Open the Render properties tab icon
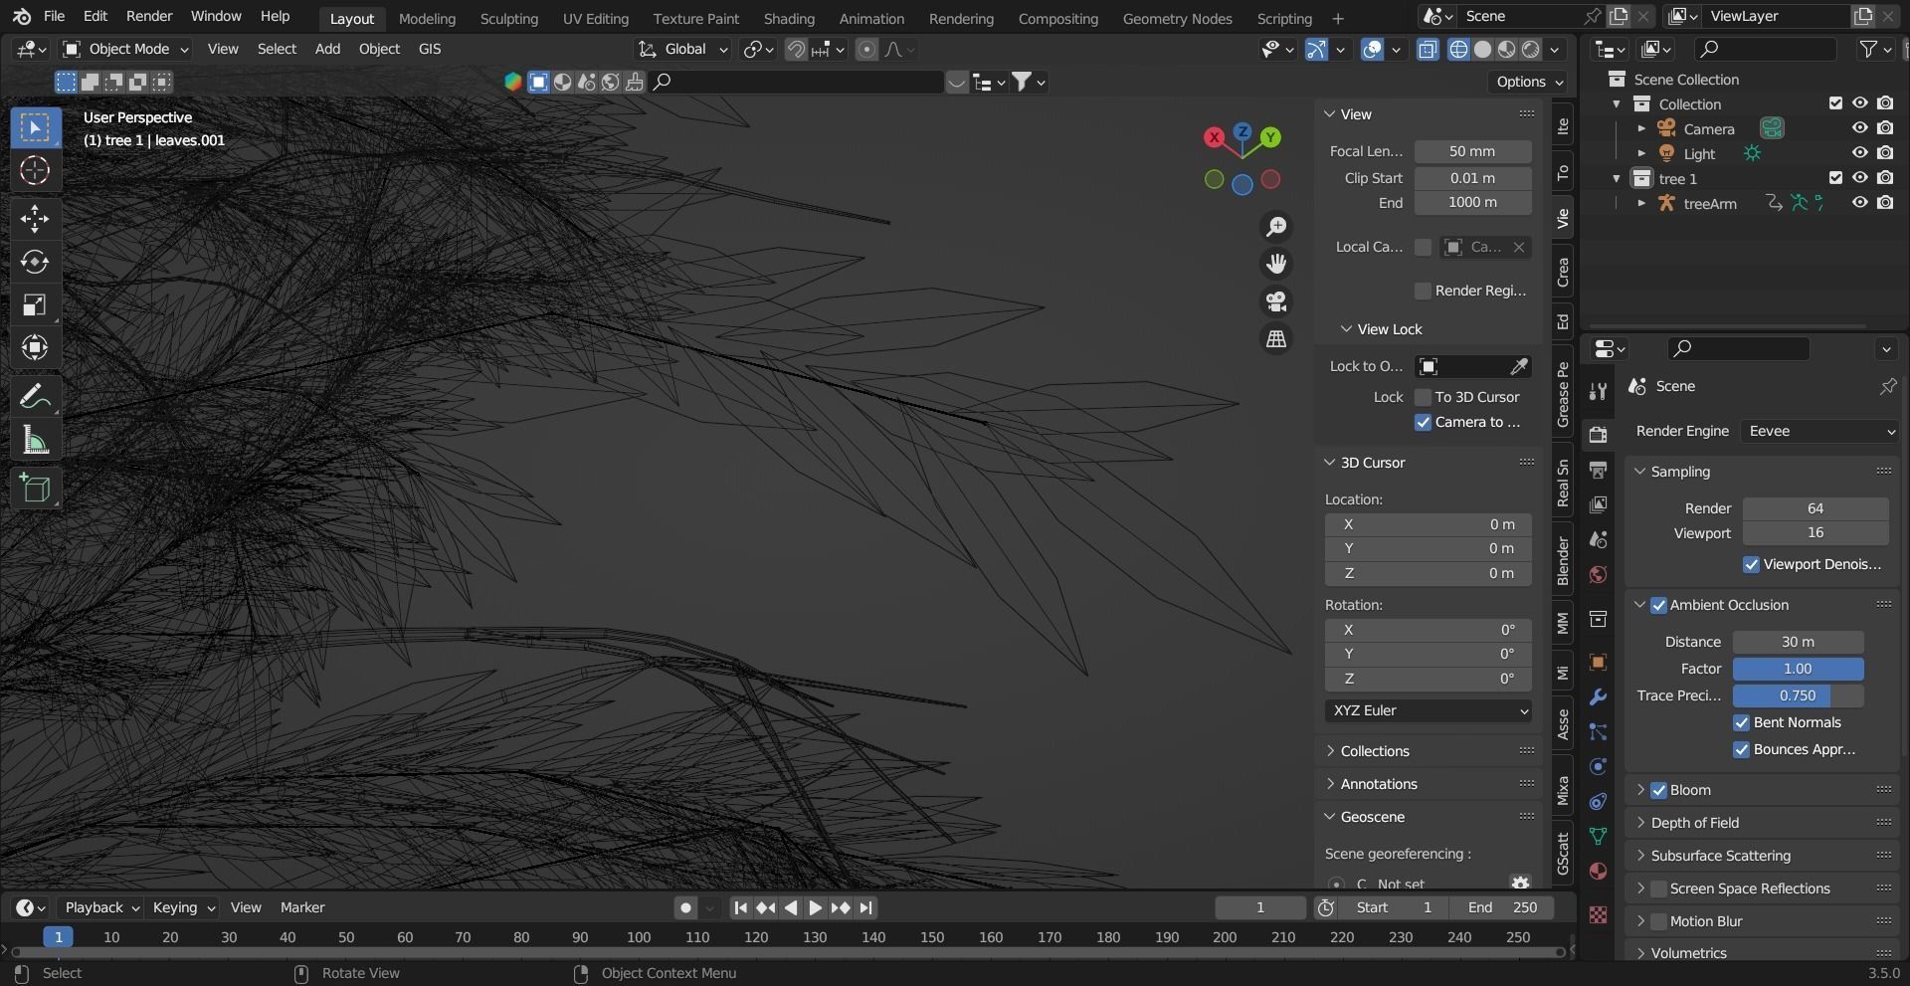This screenshot has width=1910, height=986. pyautogui.click(x=1598, y=435)
